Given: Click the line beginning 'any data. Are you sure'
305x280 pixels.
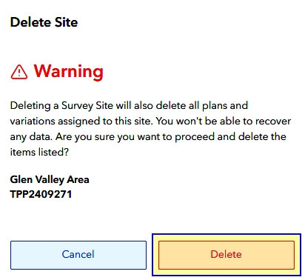Looking at the screenshot, I should tap(148, 137).
